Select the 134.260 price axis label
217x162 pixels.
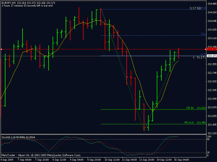pyautogui.click(x=212, y=12)
